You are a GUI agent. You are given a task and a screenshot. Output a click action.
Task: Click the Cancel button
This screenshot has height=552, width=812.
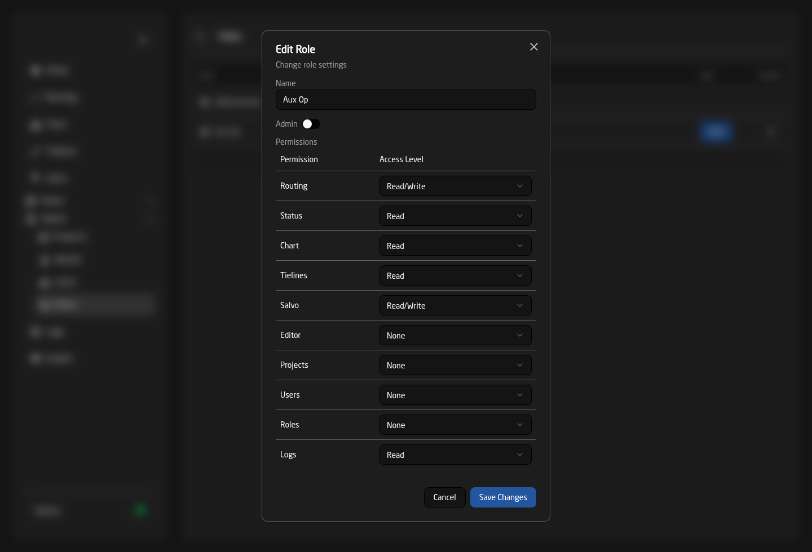pos(445,497)
